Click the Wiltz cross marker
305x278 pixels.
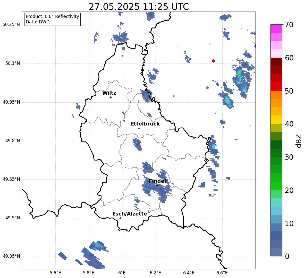pyautogui.click(x=111, y=97)
